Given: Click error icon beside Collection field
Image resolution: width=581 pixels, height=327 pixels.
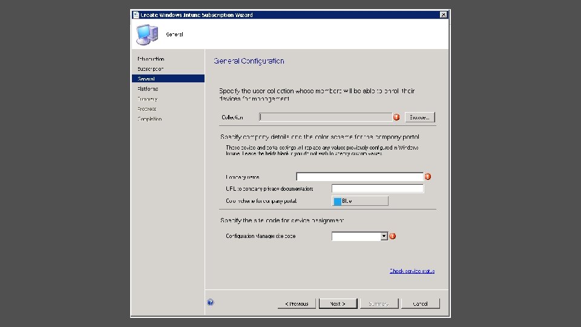Looking at the screenshot, I should tap(396, 117).
